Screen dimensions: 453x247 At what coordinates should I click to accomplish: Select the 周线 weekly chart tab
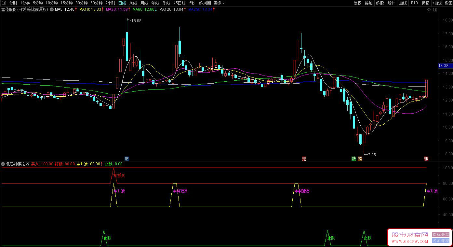[133, 3]
